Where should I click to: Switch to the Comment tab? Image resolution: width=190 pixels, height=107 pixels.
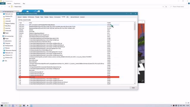coord(82,17)
